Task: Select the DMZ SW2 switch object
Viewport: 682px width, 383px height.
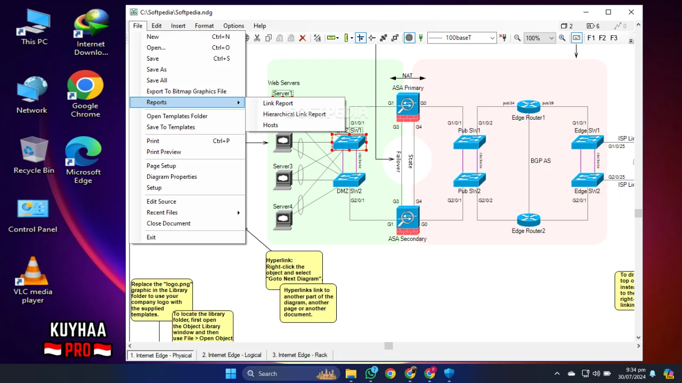Action: pyautogui.click(x=350, y=180)
